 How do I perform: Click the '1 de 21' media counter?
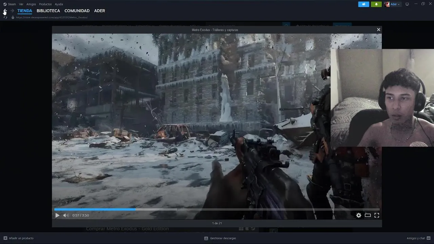(x=217, y=223)
